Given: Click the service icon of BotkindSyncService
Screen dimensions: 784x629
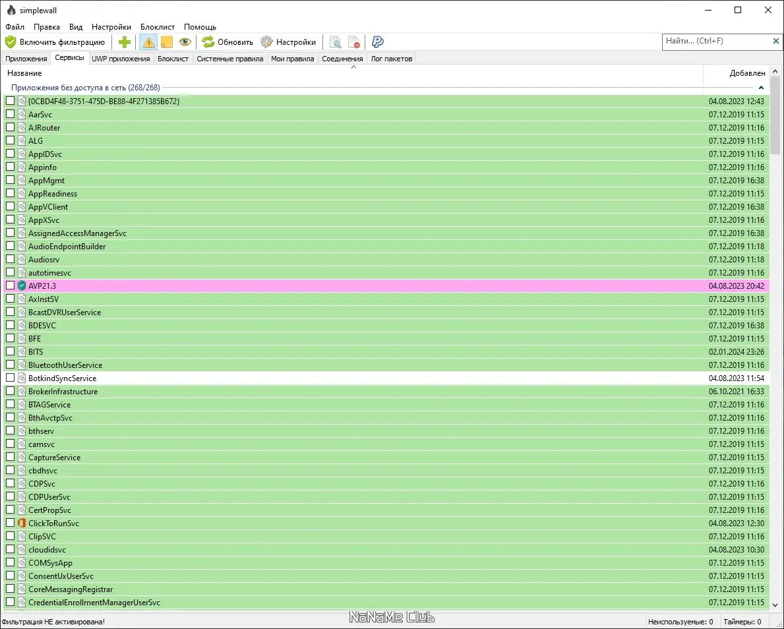Looking at the screenshot, I should (22, 378).
